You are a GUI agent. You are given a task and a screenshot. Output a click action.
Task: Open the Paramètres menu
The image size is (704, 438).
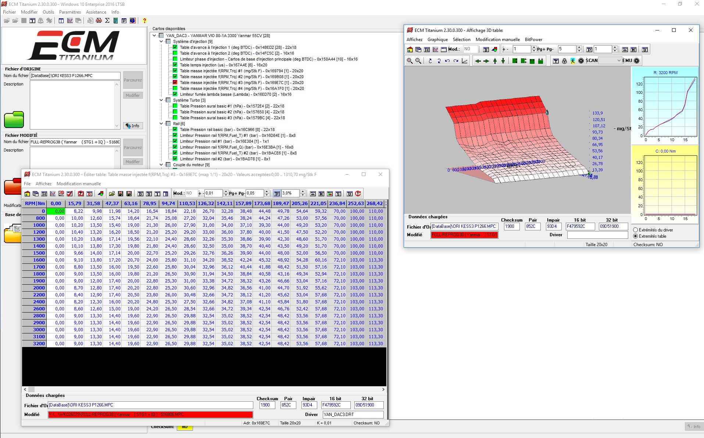(x=70, y=12)
